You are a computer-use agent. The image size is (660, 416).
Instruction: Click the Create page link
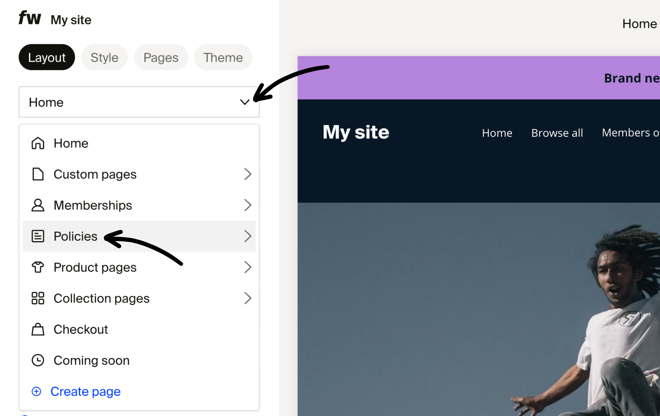[85, 391]
